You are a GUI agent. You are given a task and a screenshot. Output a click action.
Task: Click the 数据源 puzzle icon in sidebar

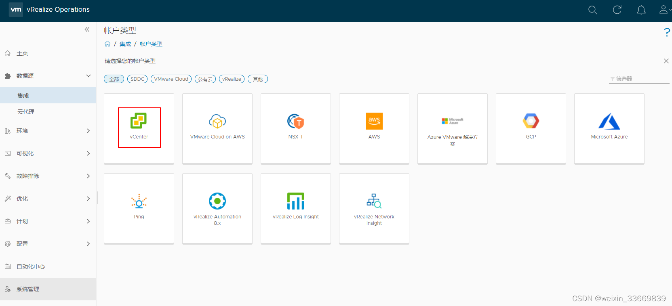coord(8,76)
